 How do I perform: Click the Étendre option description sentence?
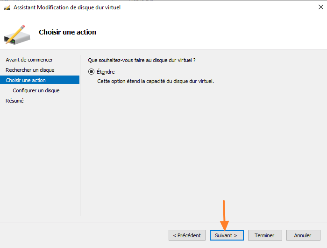[155, 81]
